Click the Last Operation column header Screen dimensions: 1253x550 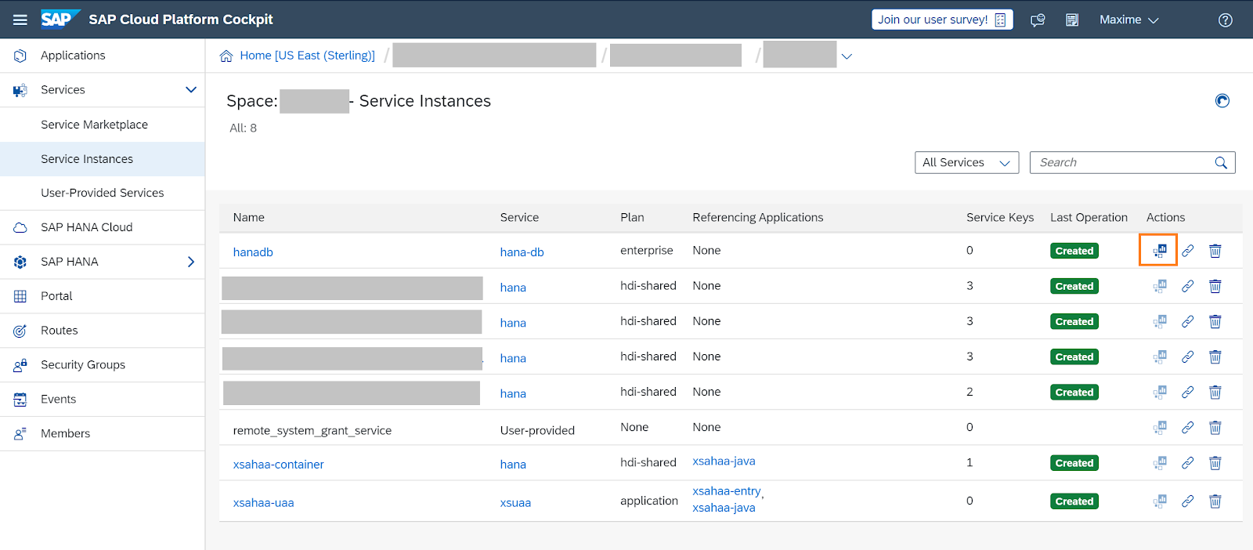coord(1089,218)
